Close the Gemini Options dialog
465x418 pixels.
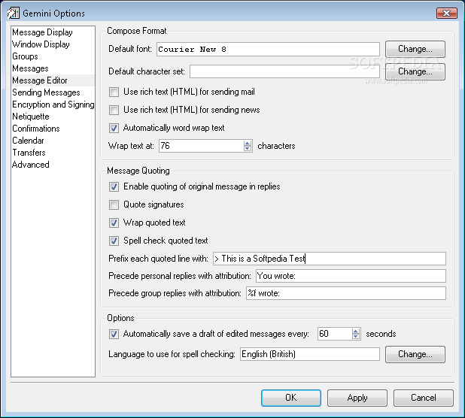447,13
